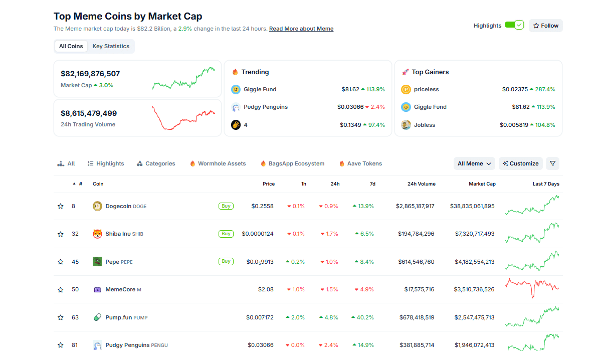
Task: Star Dogecoin to add to favorites
Action: [x=61, y=206]
